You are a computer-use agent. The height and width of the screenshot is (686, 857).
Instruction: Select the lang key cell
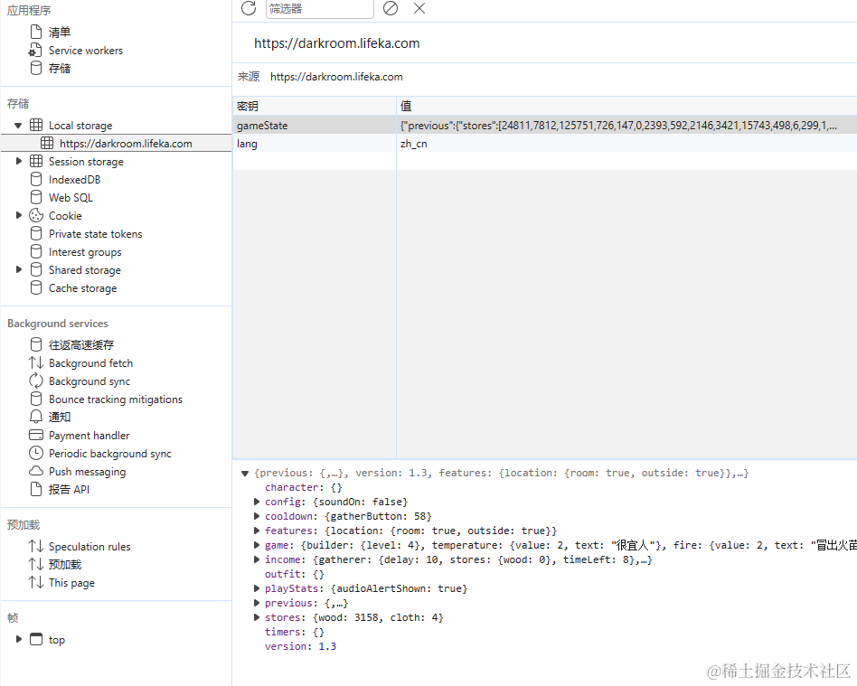point(315,143)
